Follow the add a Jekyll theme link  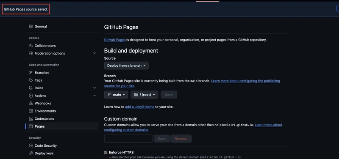140,107
